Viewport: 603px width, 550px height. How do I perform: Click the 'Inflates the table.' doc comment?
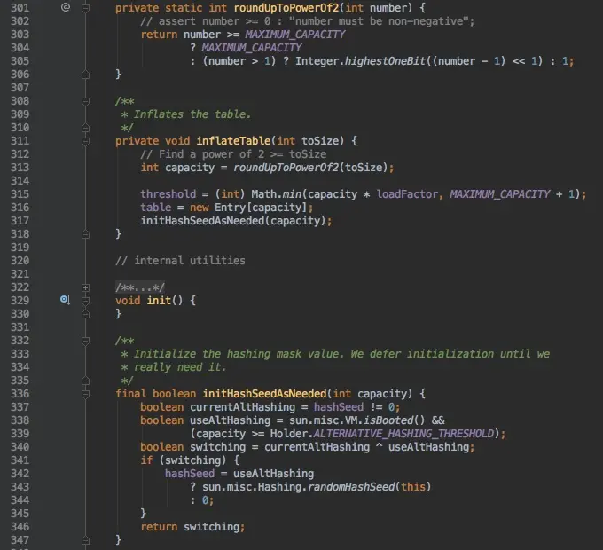(x=192, y=114)
